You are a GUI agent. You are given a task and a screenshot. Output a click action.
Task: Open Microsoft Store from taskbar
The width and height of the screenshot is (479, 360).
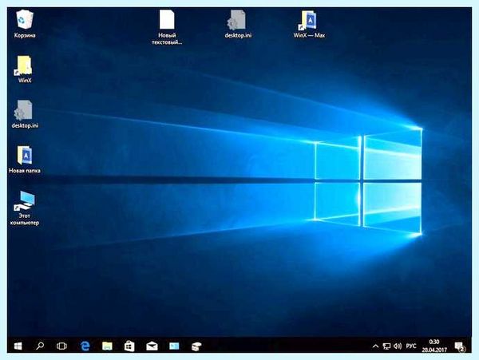click(x=129, y=346)
